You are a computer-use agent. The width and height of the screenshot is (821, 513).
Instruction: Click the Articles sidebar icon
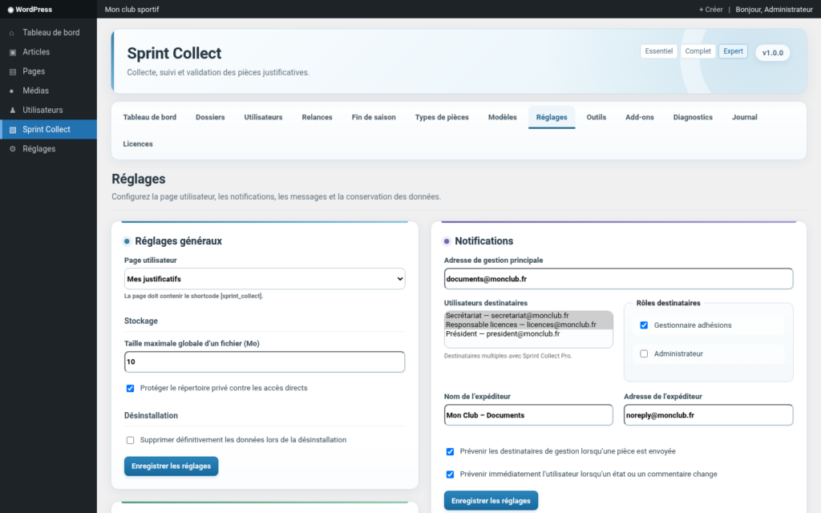coord(13,52)
